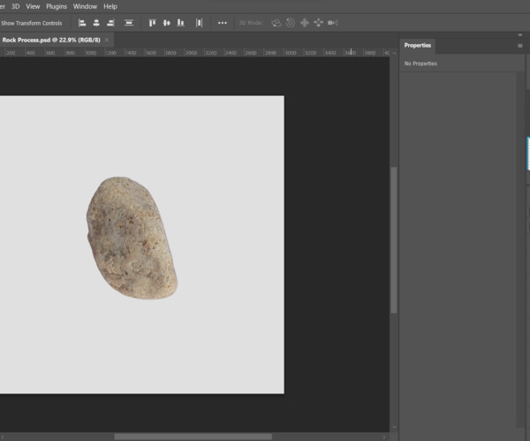Select the 3D pan camera icon

305,23
